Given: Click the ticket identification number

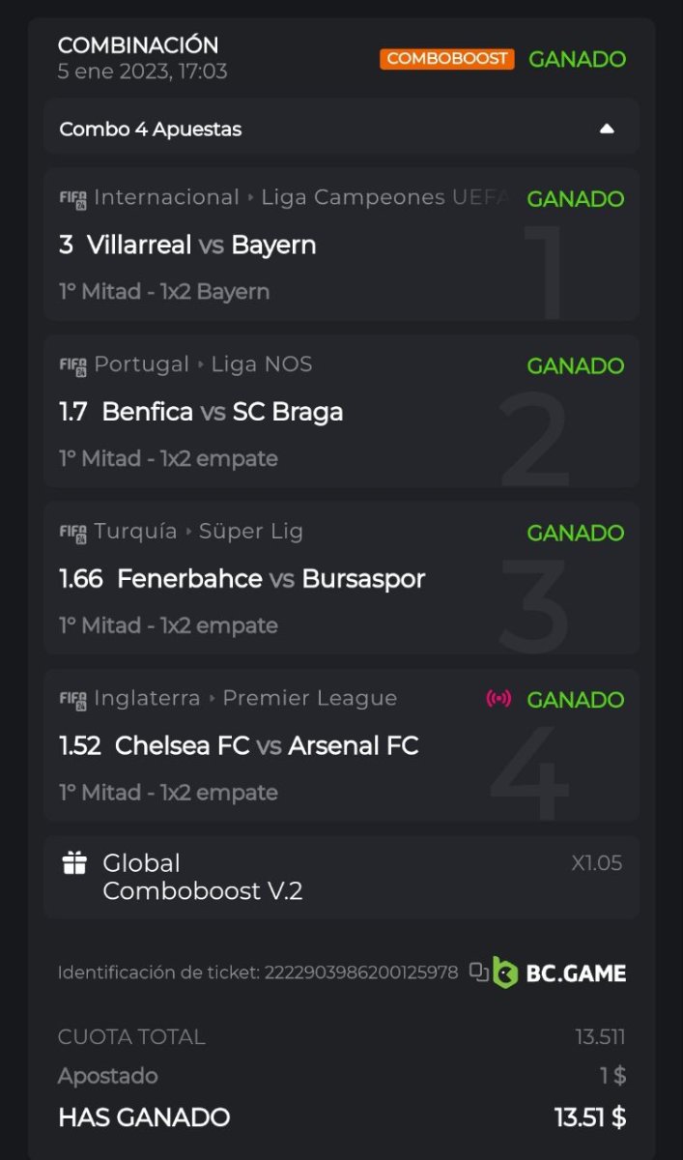Looking at the screenshot, I should point(361,972).
